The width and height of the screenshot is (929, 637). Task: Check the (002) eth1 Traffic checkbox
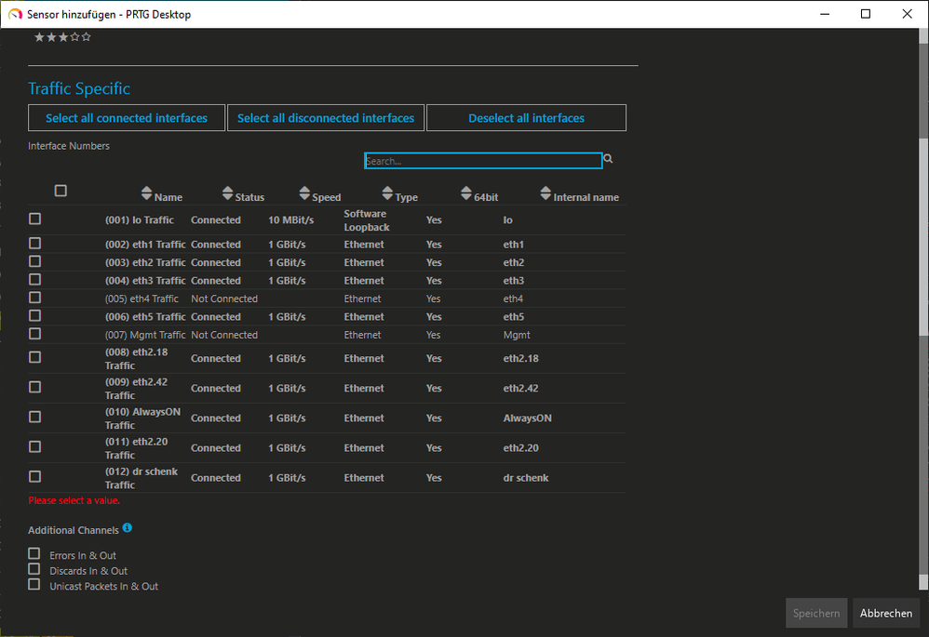point(35,243)
